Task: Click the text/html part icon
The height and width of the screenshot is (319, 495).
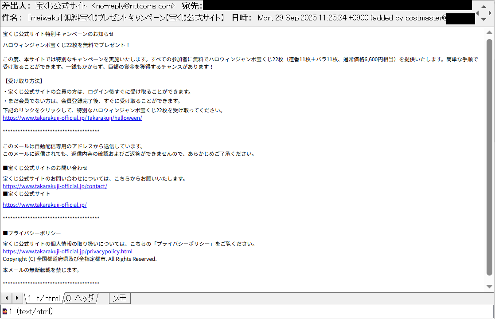Action: coord(5,311)
